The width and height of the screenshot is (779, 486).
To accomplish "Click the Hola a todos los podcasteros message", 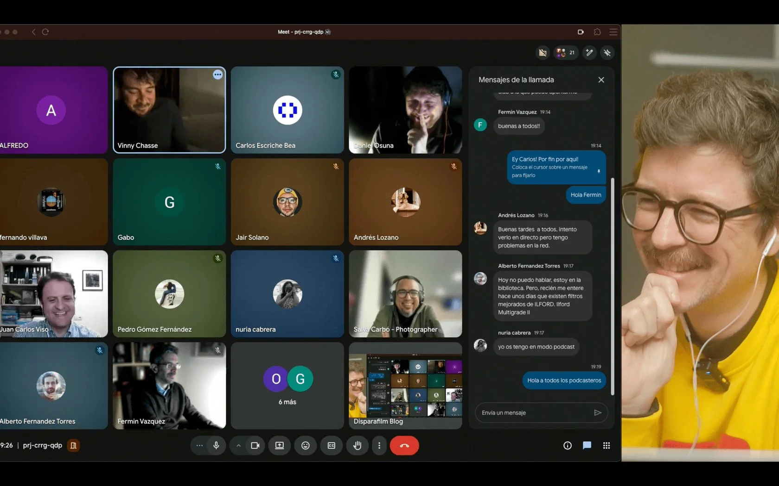I will (x=564, y=380).
